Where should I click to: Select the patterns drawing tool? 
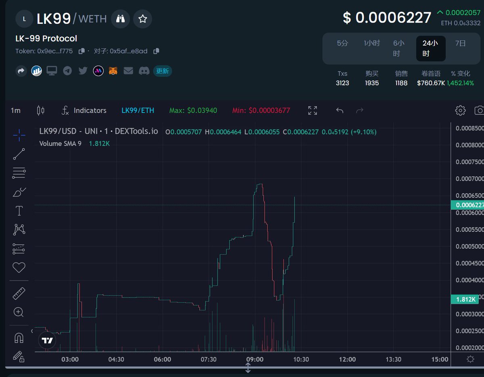(x=19, y=230)
